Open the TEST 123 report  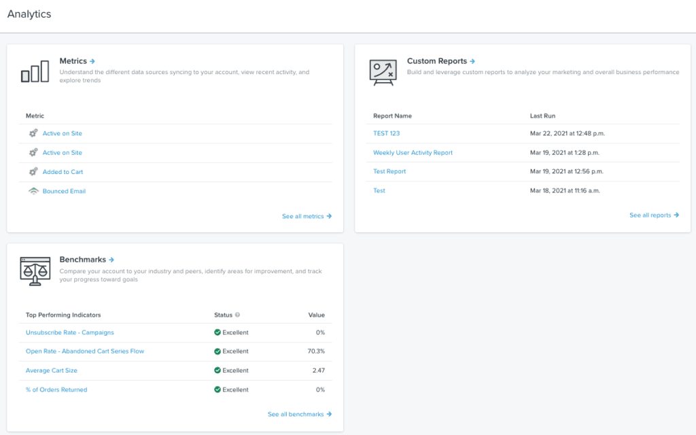(x=386, y=133)
